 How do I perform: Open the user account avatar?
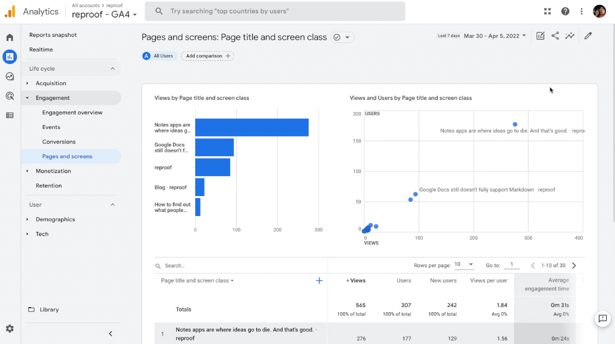600,11
